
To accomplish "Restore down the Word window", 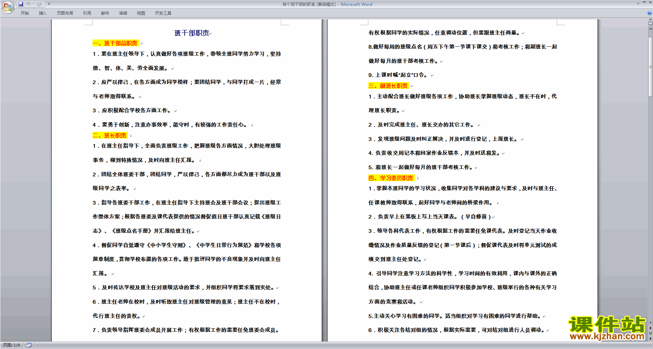I will (644, 3).
